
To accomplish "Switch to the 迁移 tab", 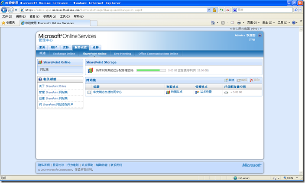I will click(95, 47).
